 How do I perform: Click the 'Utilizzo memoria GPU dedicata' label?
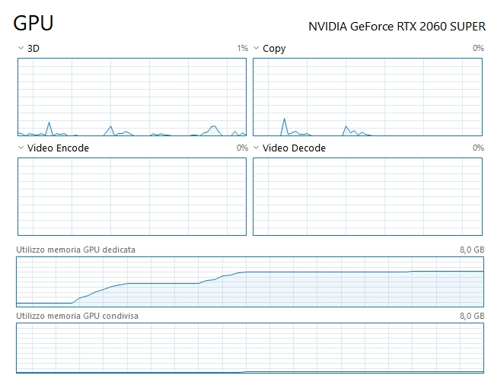tap(76, 250)
